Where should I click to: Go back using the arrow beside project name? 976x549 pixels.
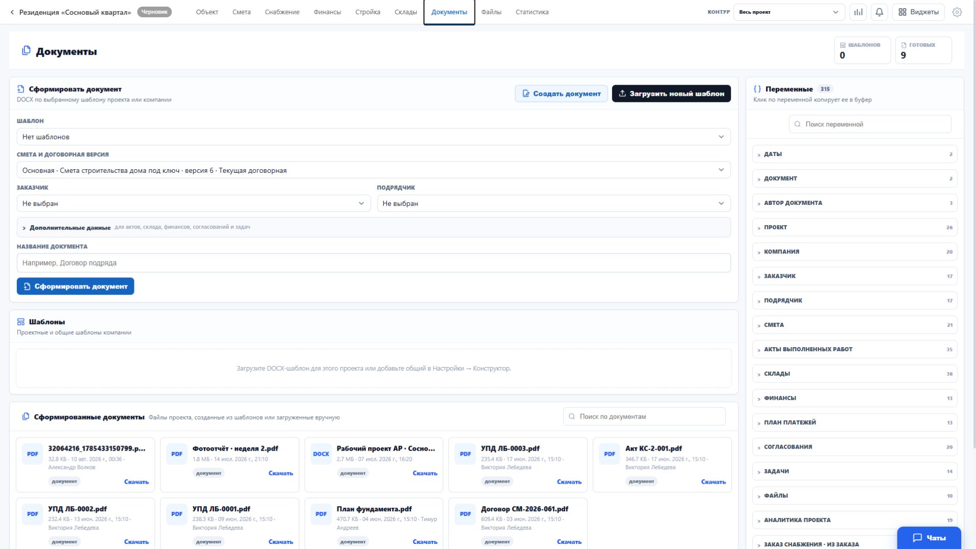tap(12, 12)
